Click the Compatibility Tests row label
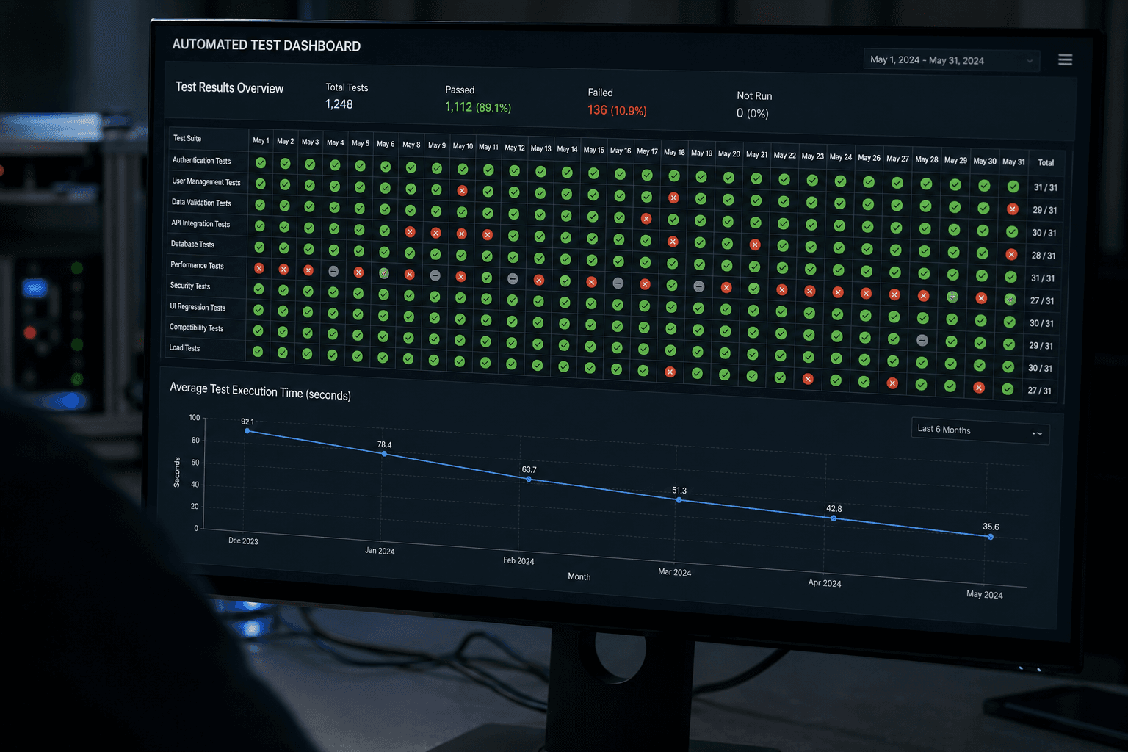This screenshot has height=752, width=1128. [x=196, y=328]
